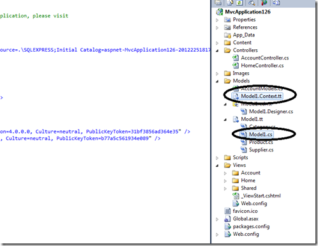The height and width of the screenshot is (246, 318).
Task: Select the Model1.cs file
Action: click(261, 134)
